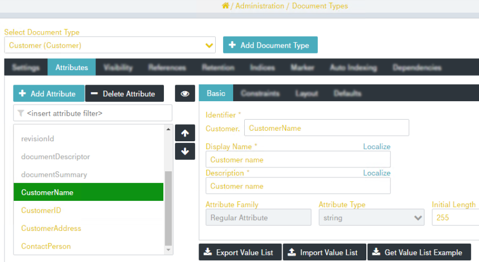Click Import Value List button
Screen dimensions: 479x262
[324, 253]
